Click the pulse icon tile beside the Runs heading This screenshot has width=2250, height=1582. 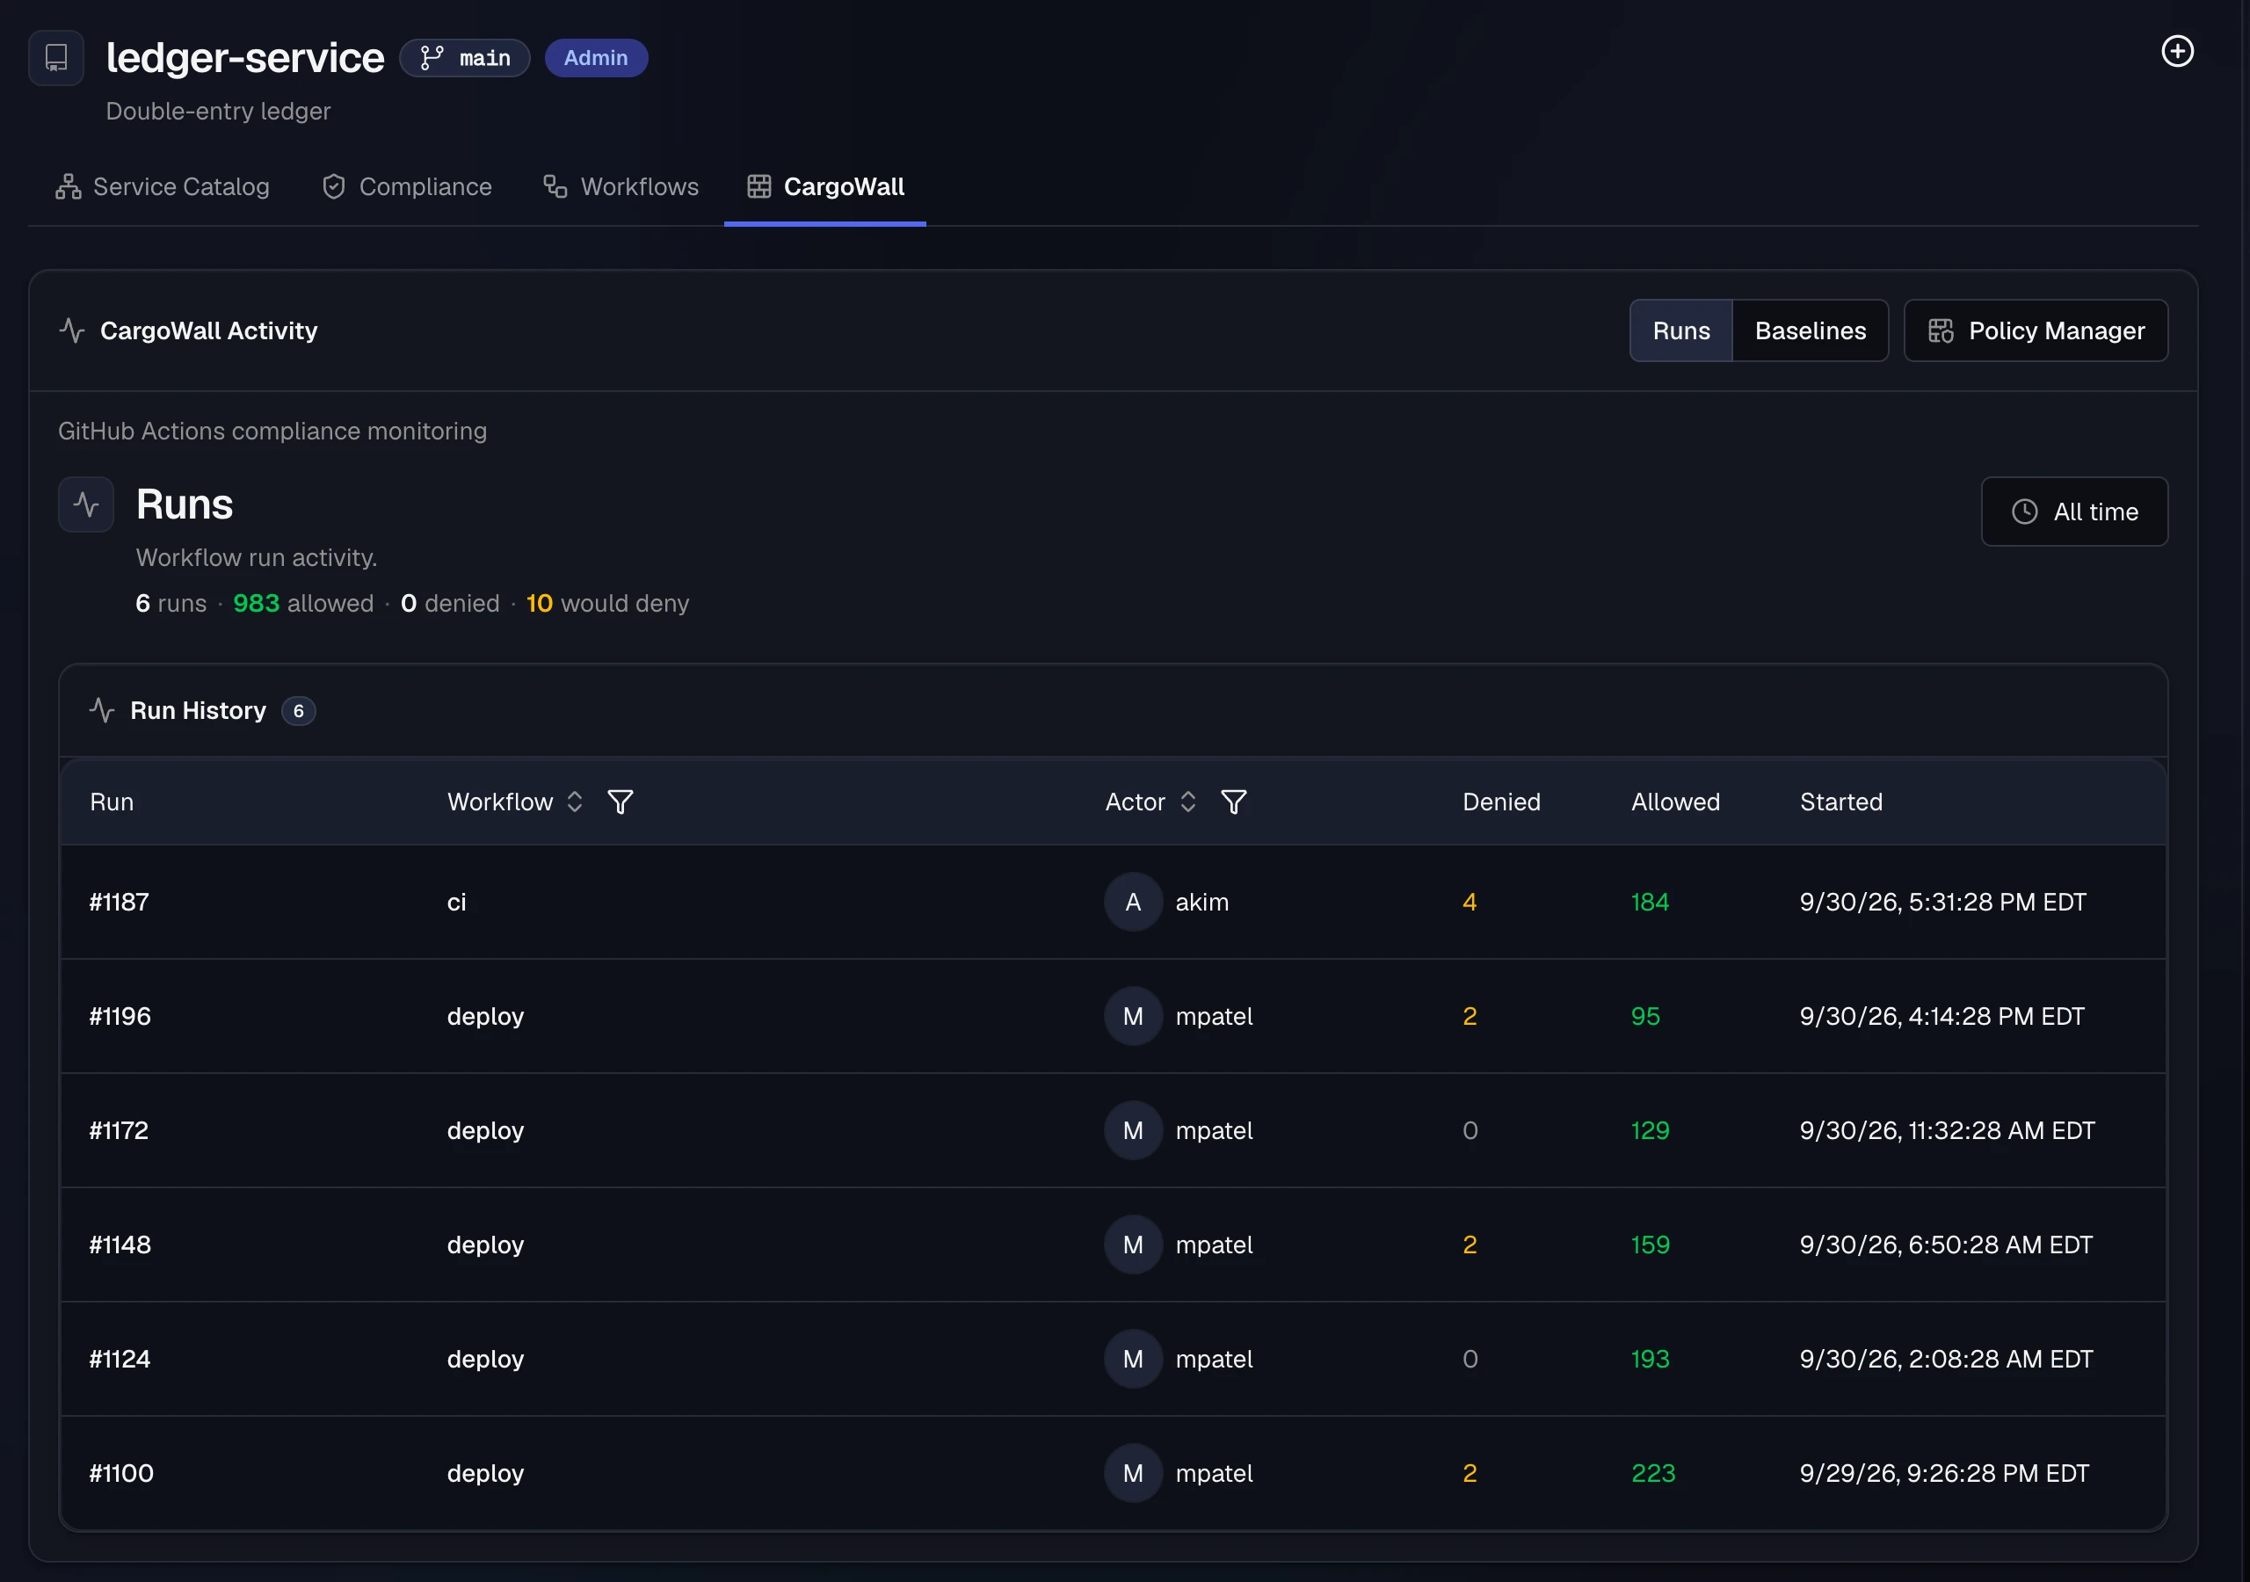(86, 504)
